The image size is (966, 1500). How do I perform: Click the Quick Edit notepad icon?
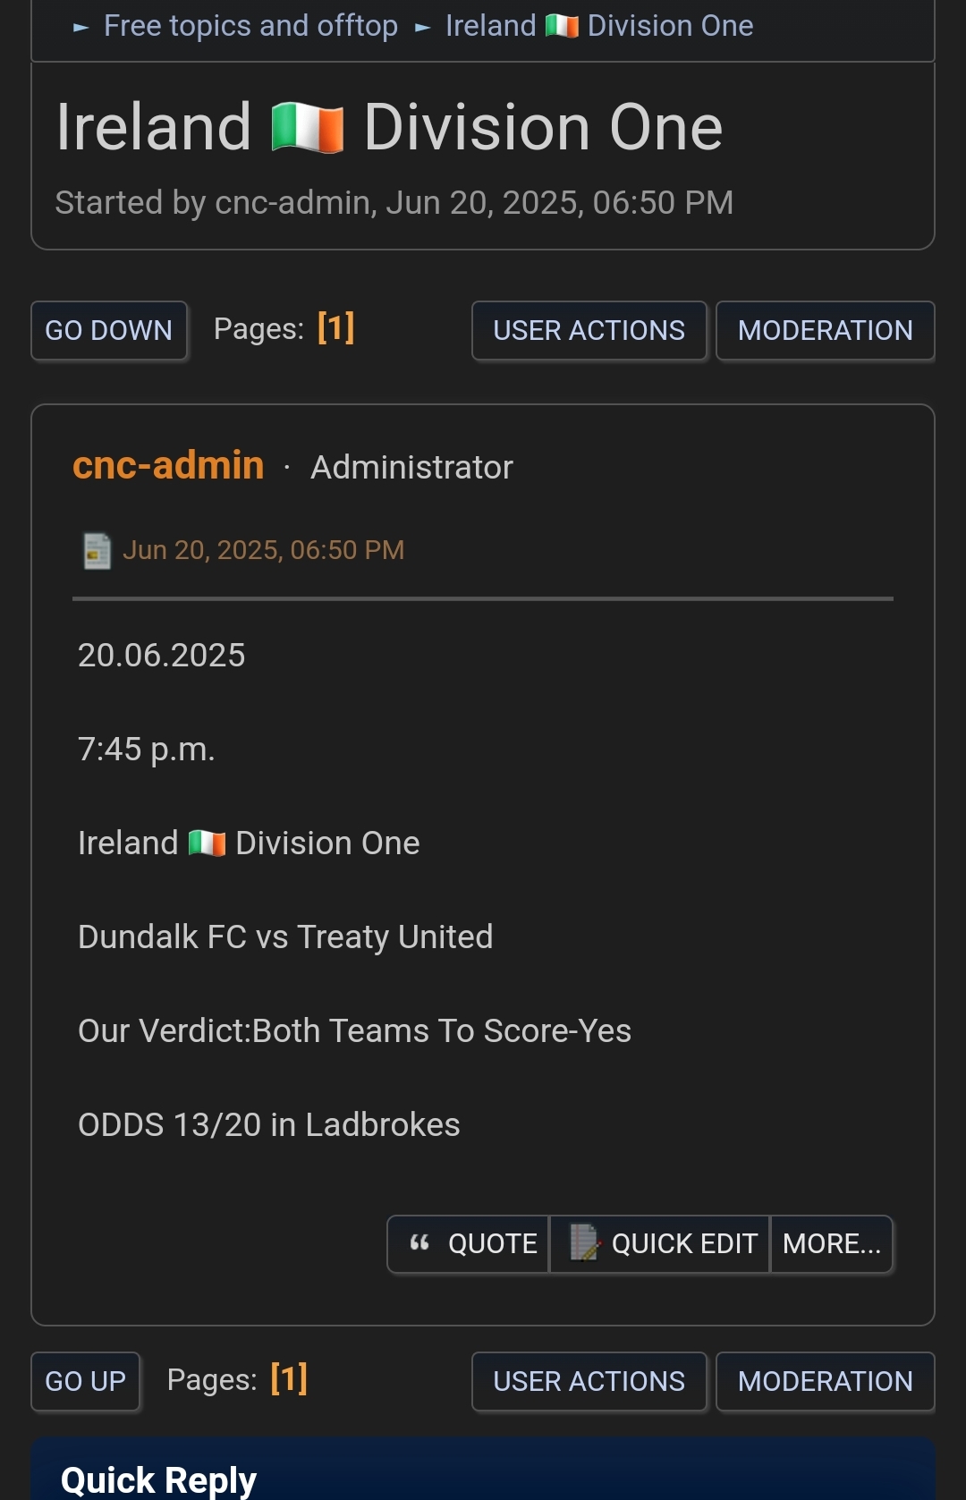[x=585, y=1242]
